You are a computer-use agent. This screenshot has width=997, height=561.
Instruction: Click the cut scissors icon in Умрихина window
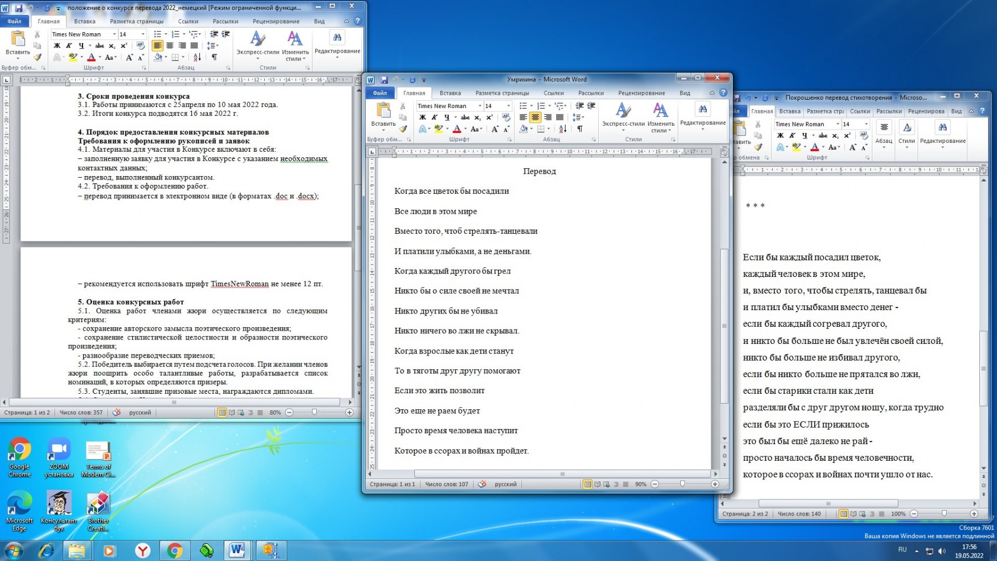403,106
